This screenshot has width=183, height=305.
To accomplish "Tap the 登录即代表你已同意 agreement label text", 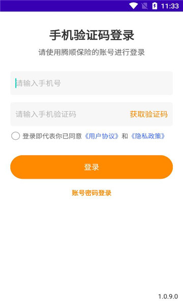I will click(x=52, y=136).
